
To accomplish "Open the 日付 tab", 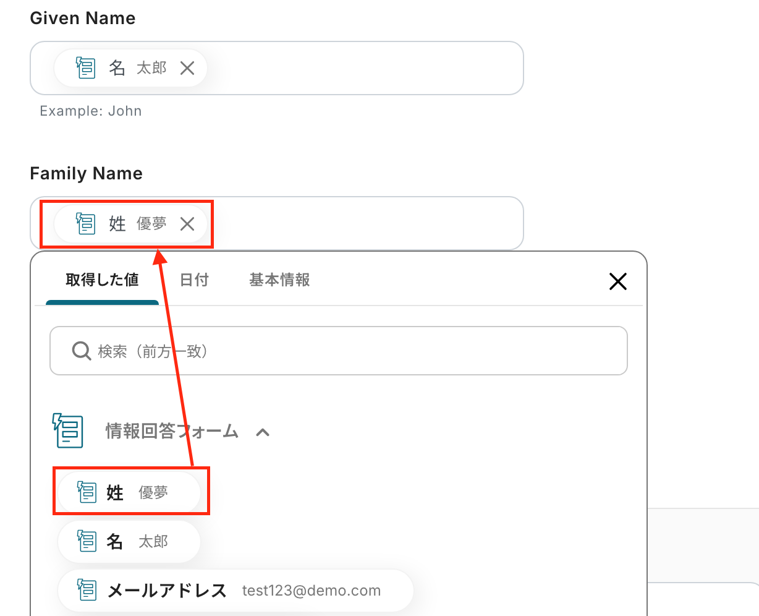I will pyautogui.click(x=194, y=280).
